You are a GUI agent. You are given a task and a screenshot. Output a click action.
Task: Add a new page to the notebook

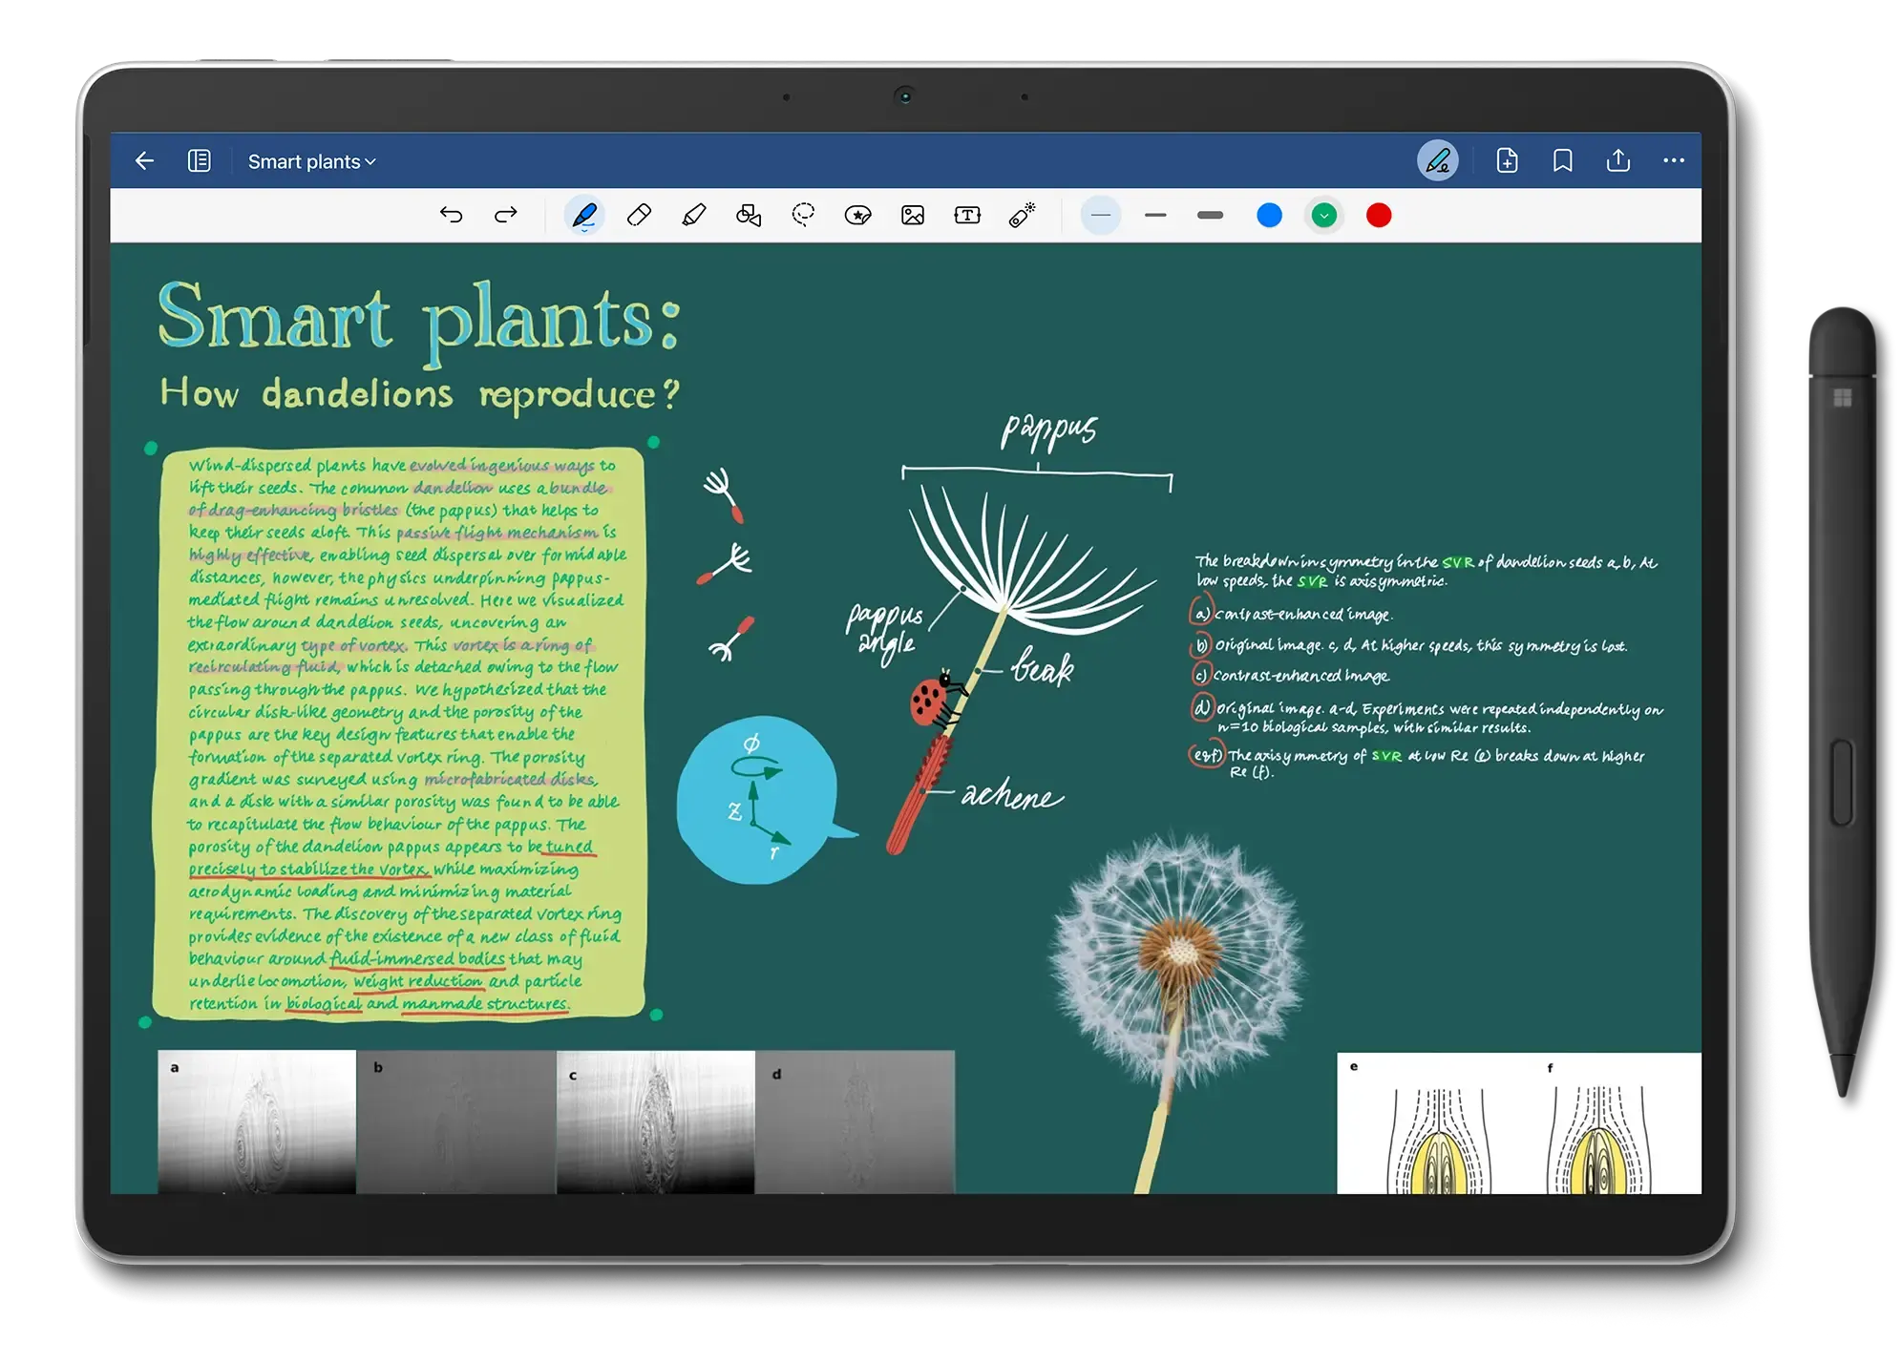point(1509,160)
